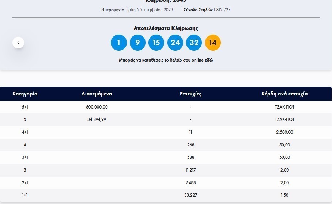Open the online submission link 'εδώ'
The image size is (332, 204).
(x=209, y=60)
